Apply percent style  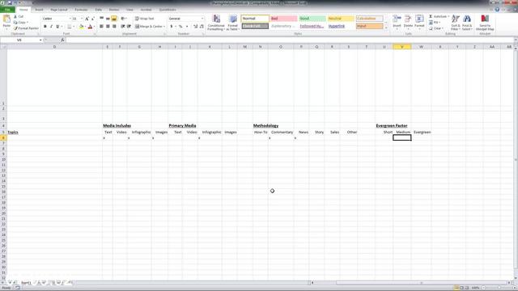coord(180,27)
